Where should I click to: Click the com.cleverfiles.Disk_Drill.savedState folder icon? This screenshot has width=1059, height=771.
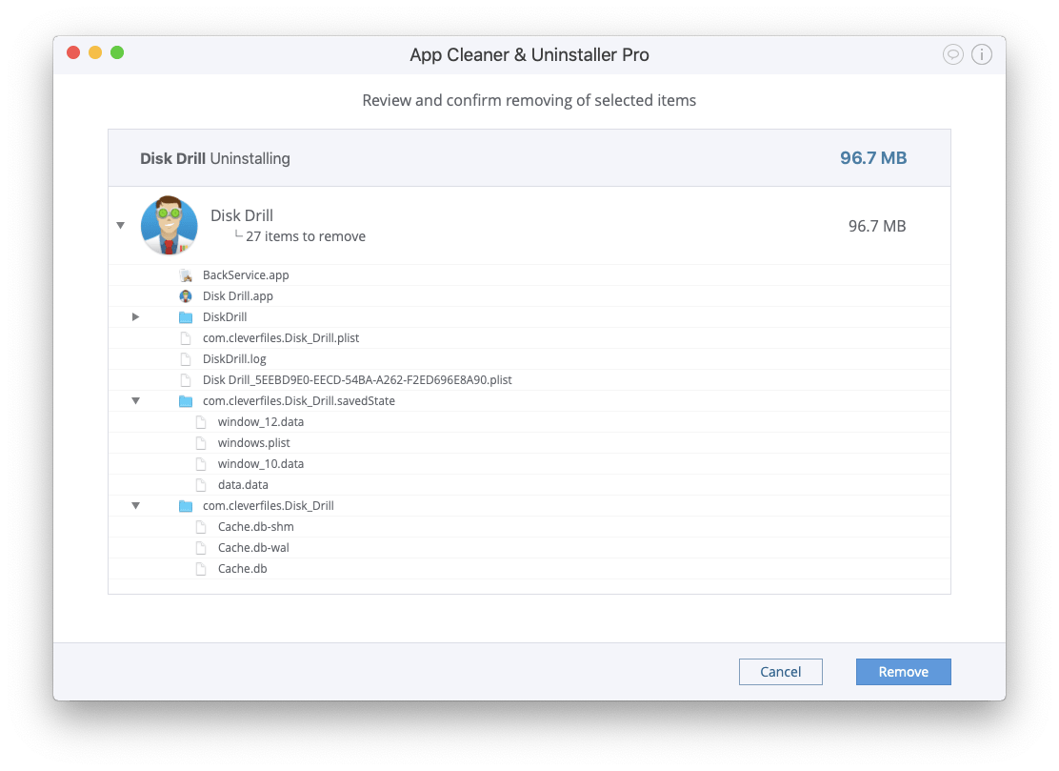(x=186, y=400)
